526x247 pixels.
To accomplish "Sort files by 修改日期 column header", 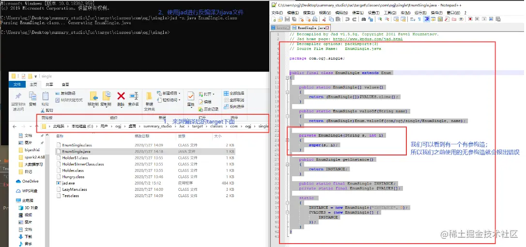I will click(x=142, y=136).
